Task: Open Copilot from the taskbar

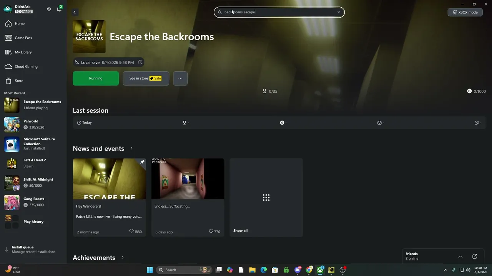Action: [230, 270]
